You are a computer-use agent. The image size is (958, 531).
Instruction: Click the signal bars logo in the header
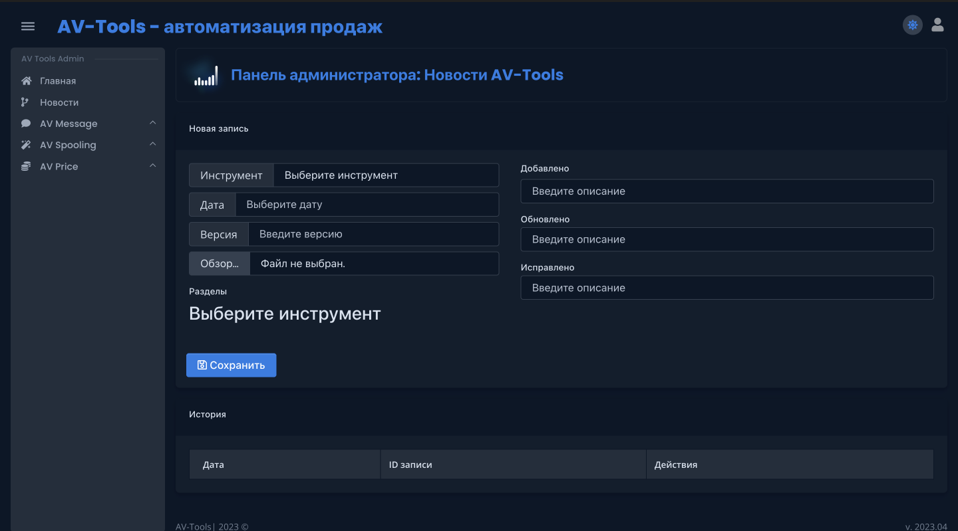tap(205, 76)
